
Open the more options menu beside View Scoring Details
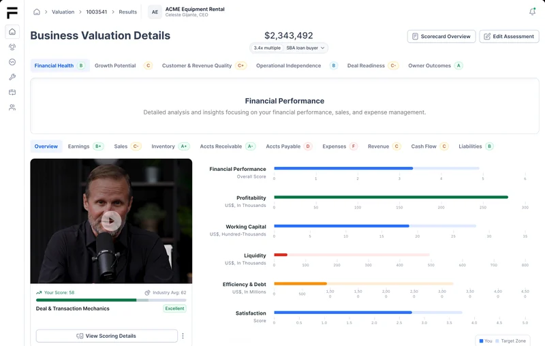(x=183, y=336)
